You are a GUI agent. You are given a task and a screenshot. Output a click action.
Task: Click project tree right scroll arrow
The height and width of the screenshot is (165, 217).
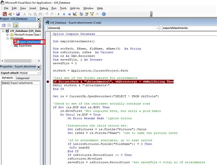click(x=39, y=61)
